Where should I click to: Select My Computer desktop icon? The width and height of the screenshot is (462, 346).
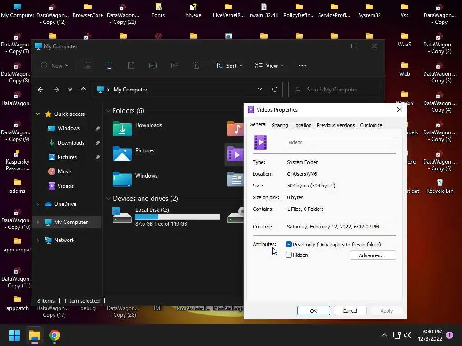(x=18, y=11)
